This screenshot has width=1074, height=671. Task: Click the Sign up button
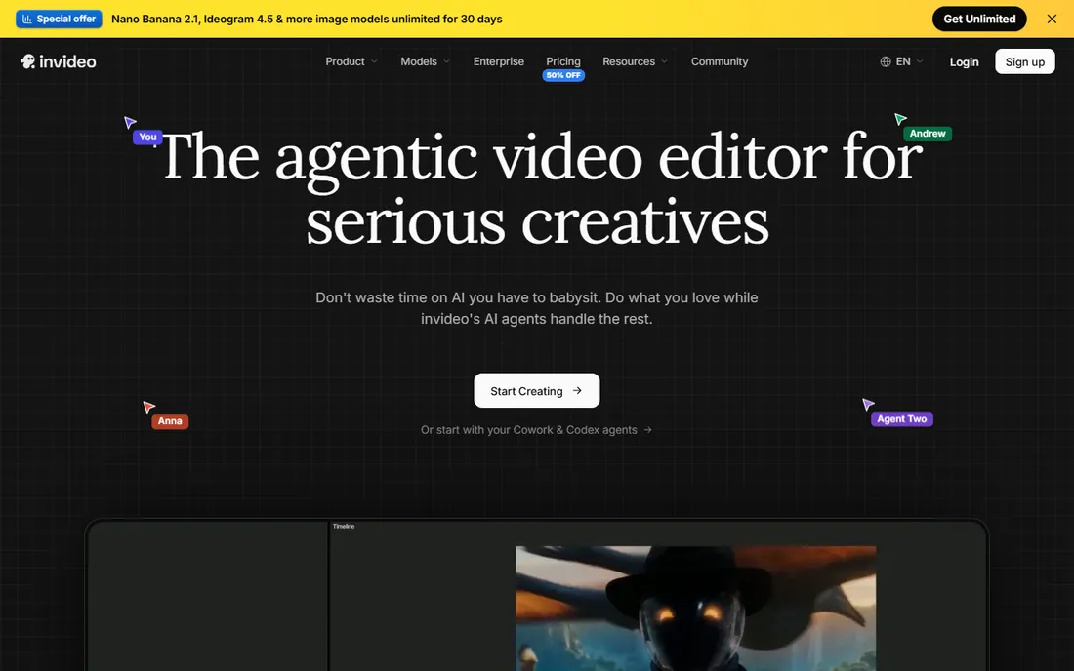pyautogui.click(x=1024, y=61)
